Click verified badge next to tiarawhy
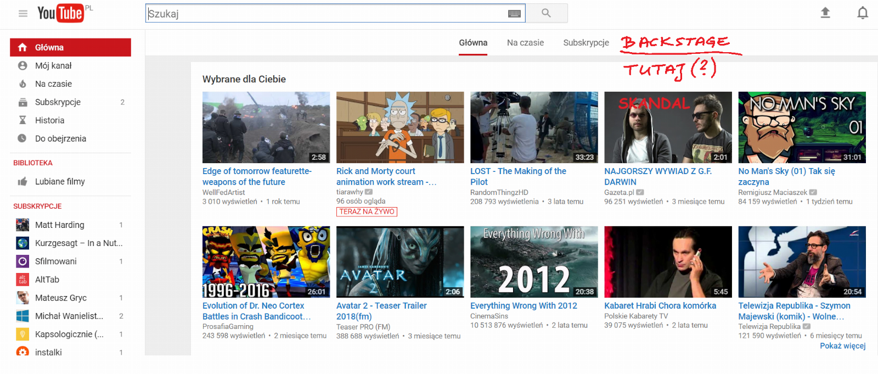The width and height of the screenshot is (878, 374). [369, 192]
